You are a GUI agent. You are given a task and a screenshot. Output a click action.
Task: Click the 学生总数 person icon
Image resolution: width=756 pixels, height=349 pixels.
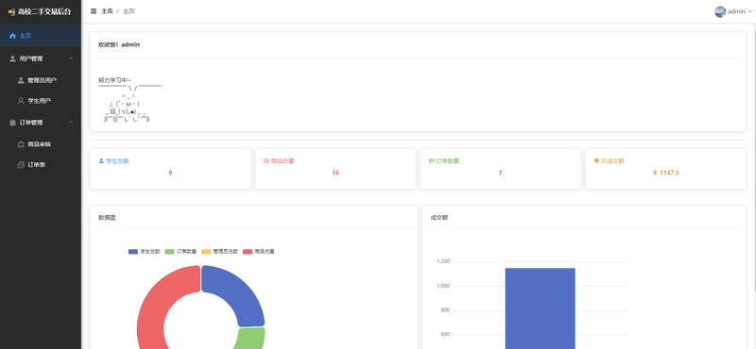point(101,160)
